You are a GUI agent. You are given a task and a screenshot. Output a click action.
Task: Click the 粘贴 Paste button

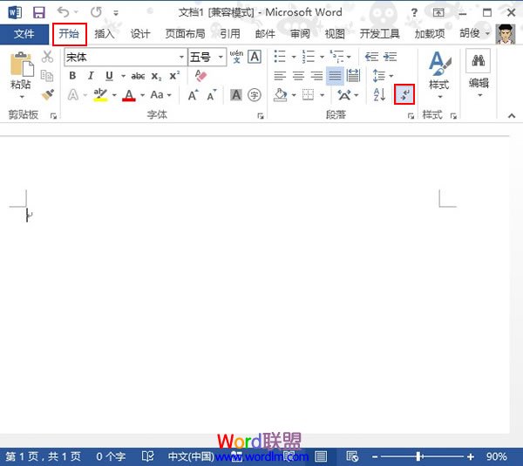[x=21, y=73]
